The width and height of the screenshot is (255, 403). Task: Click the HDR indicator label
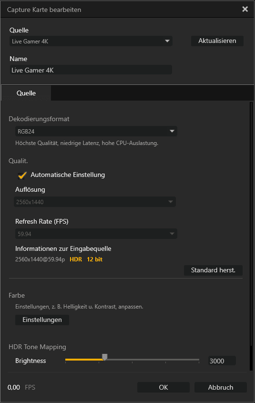coord(76,259)
